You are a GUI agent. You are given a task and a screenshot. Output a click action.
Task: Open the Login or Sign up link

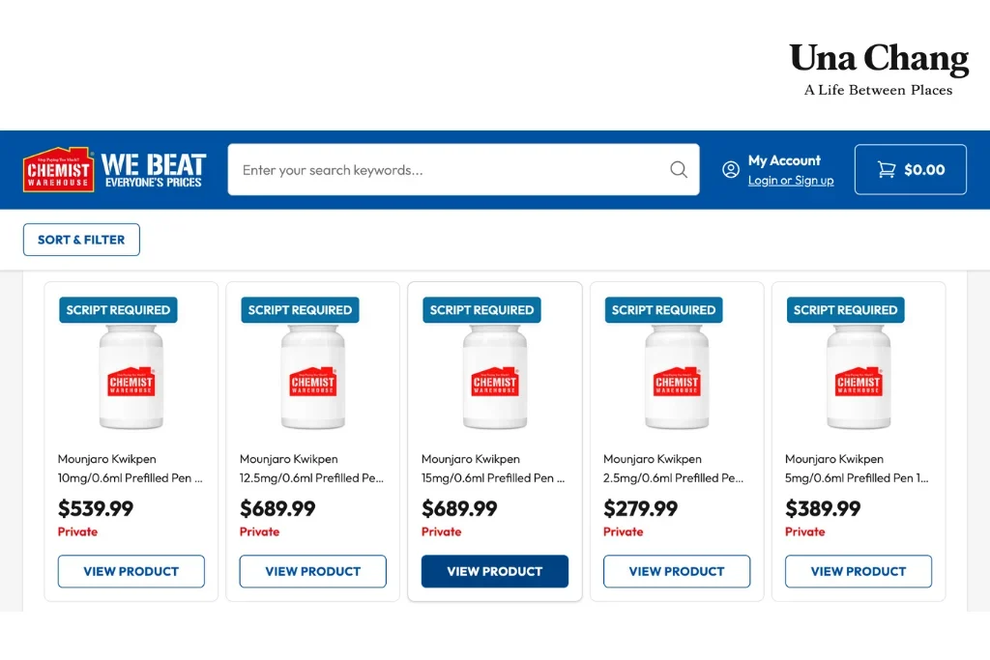pyautogui.click(x=790, y=181)
